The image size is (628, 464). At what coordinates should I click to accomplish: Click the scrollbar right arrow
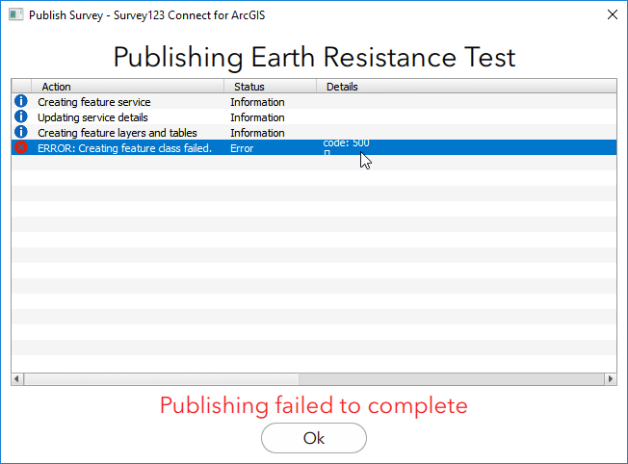click(611, 379)
